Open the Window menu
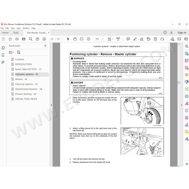189x189 pixels. coord(26,28)
